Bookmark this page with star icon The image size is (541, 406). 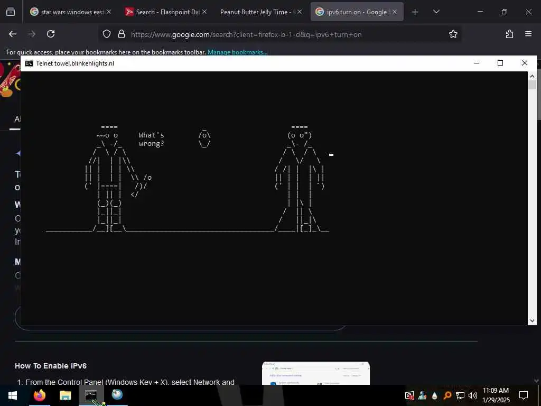coord(453,34)
